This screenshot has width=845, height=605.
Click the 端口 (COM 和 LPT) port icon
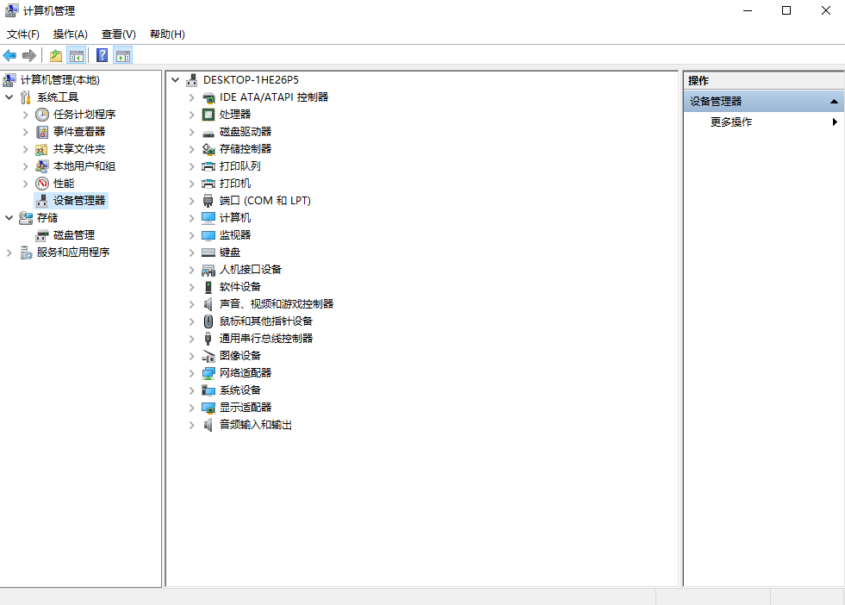point(208,201)
